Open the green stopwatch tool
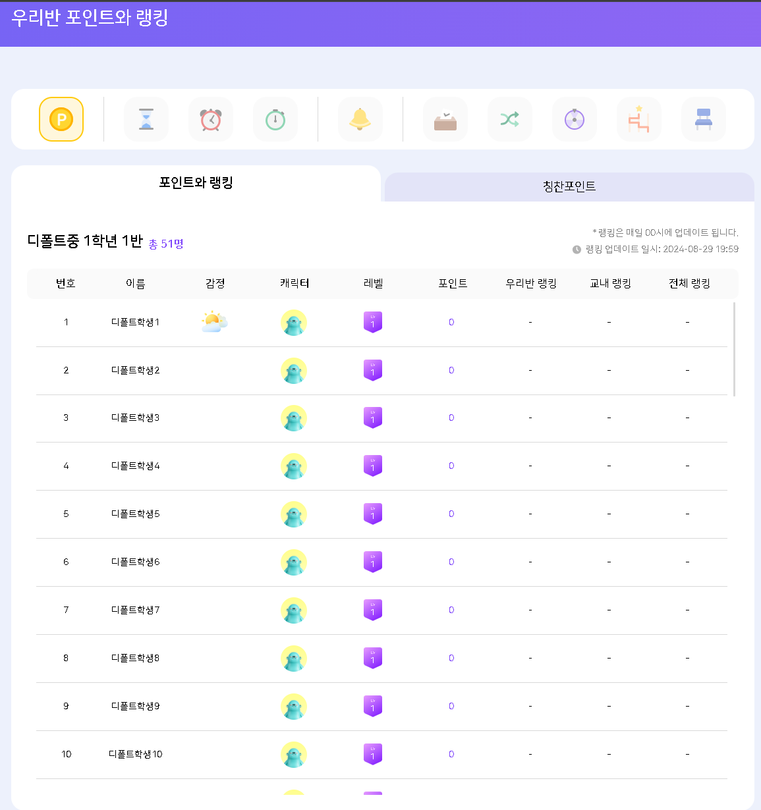This screenshot has height=810, width=761. pyautogui.click(x=275, y=119)
